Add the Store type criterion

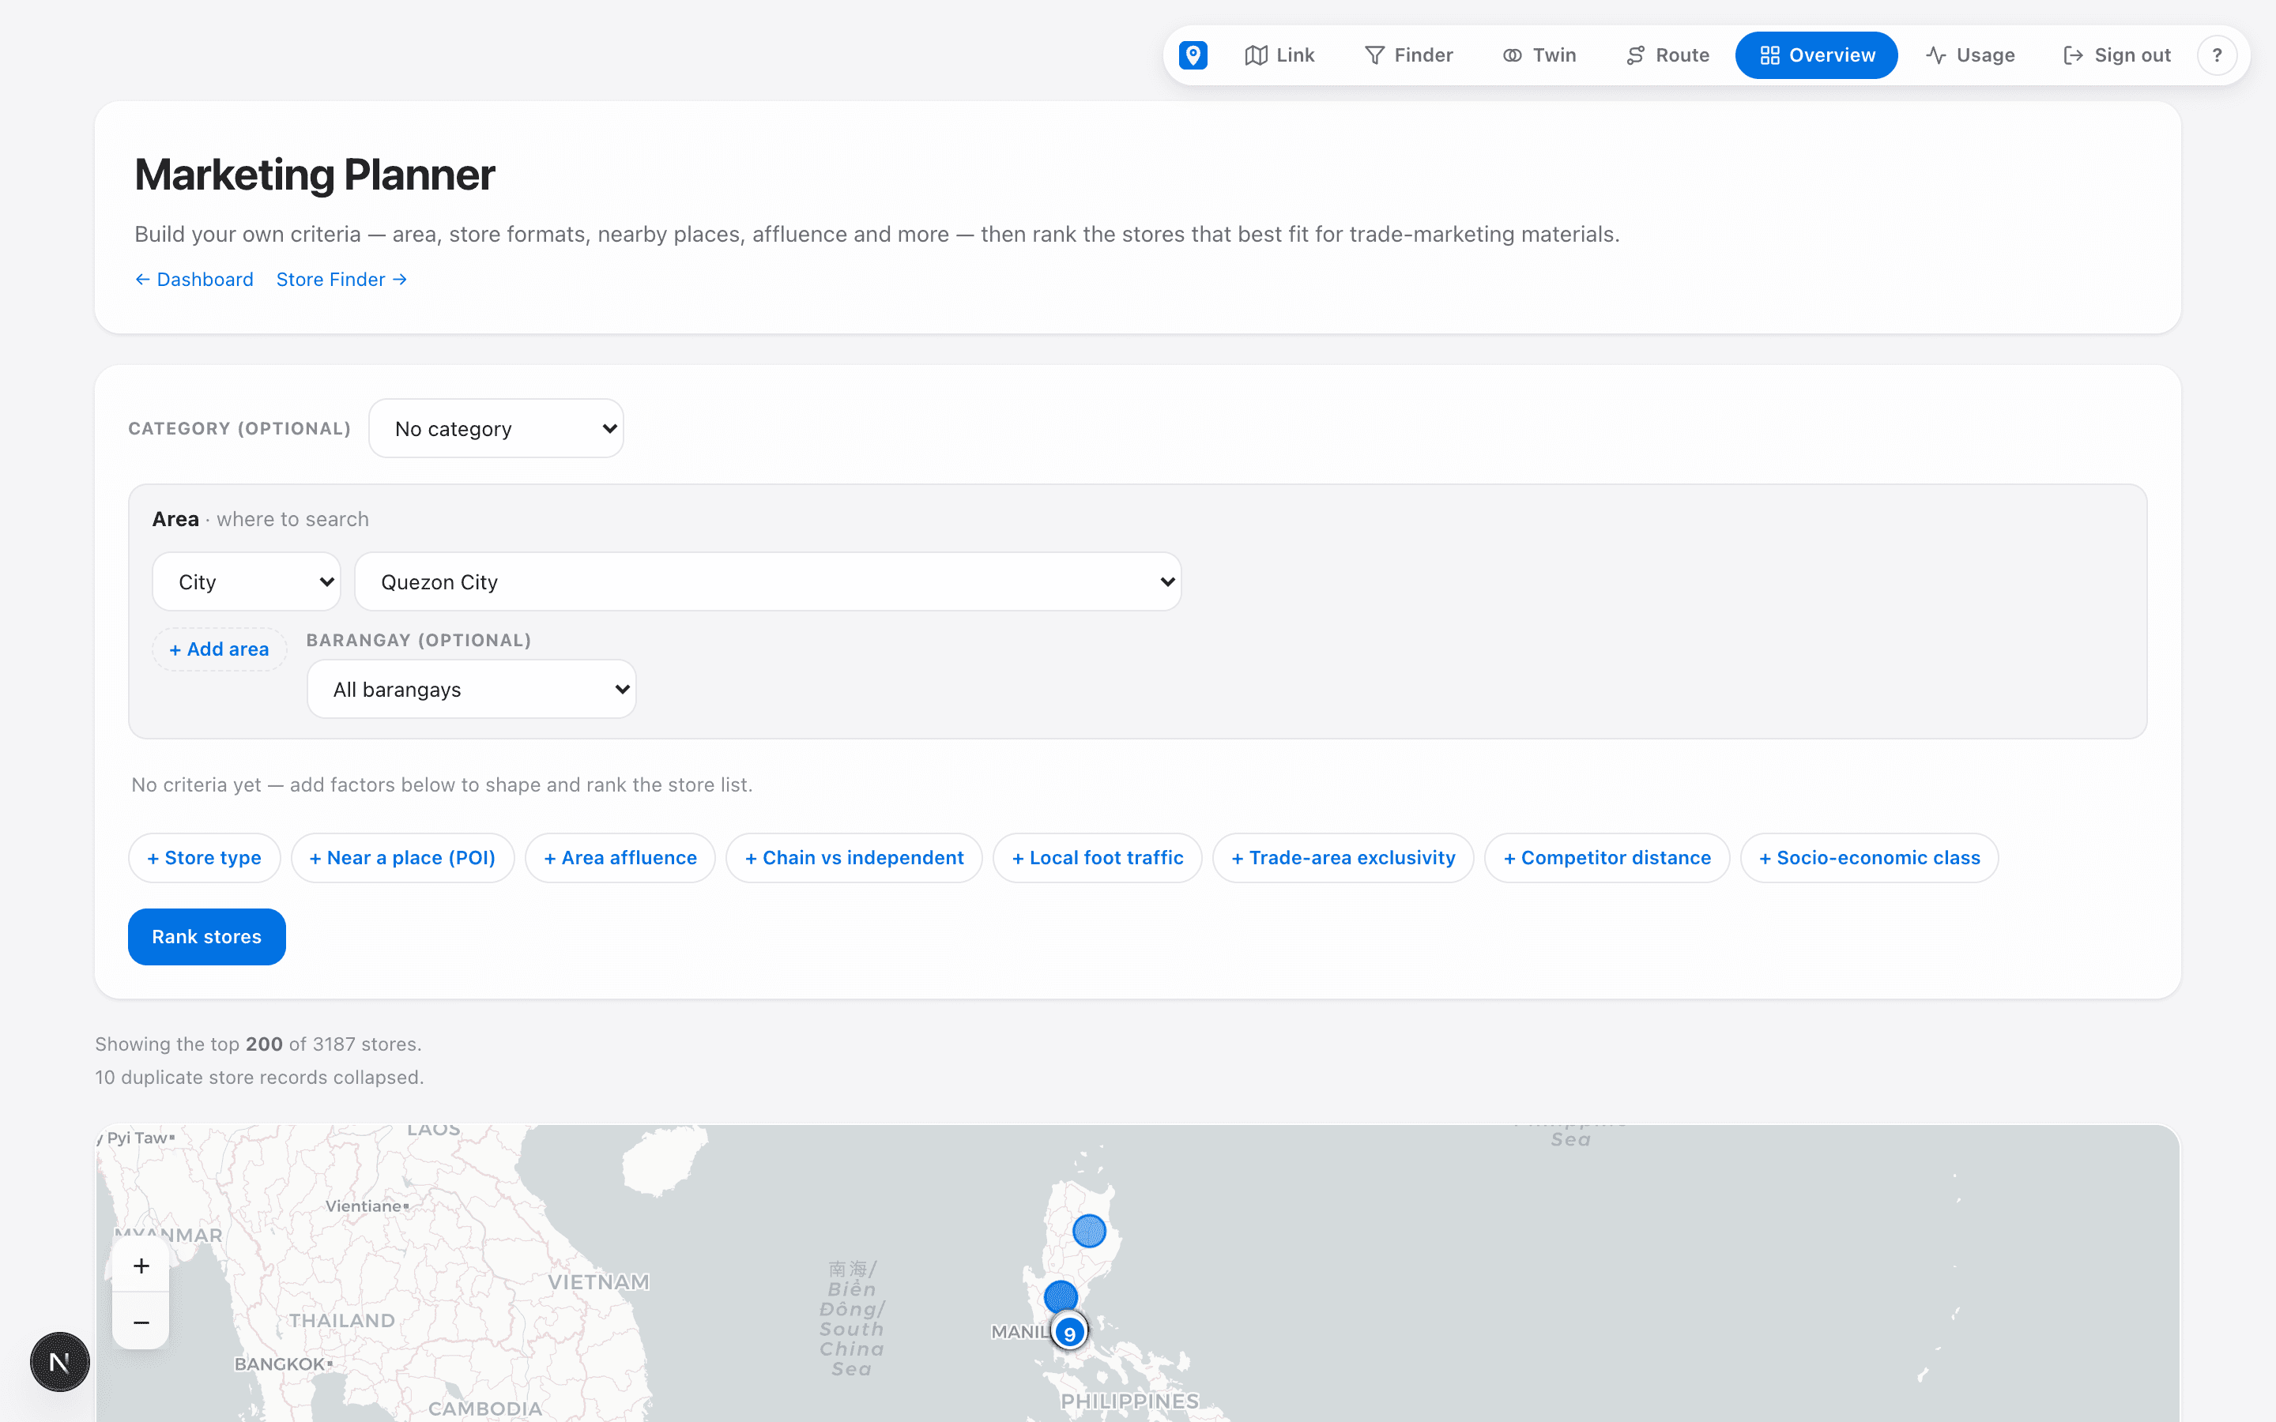click(204, 858)
